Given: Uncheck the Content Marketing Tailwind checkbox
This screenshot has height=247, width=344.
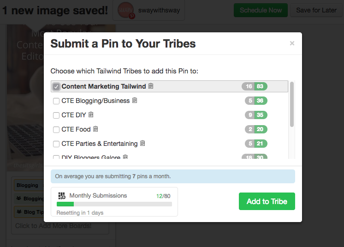Looking at the screenshot, I should pyautogui.click(x=56, y=87).
